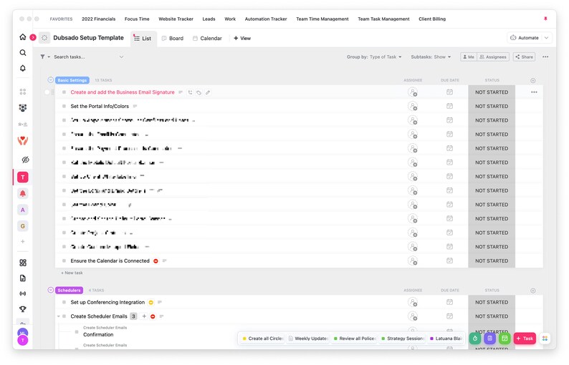The image size is (569, 365).
Task: Open the Strategy Sessions tray item
Action: point(403,339)
